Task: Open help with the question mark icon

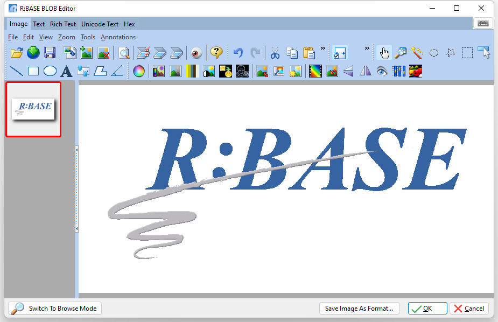Action: point(216,52)
